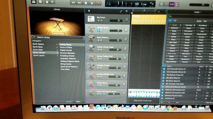Open the Quick Help question-mark button
Viewport: 213px width, 119px height.
(x=40, y=2)
